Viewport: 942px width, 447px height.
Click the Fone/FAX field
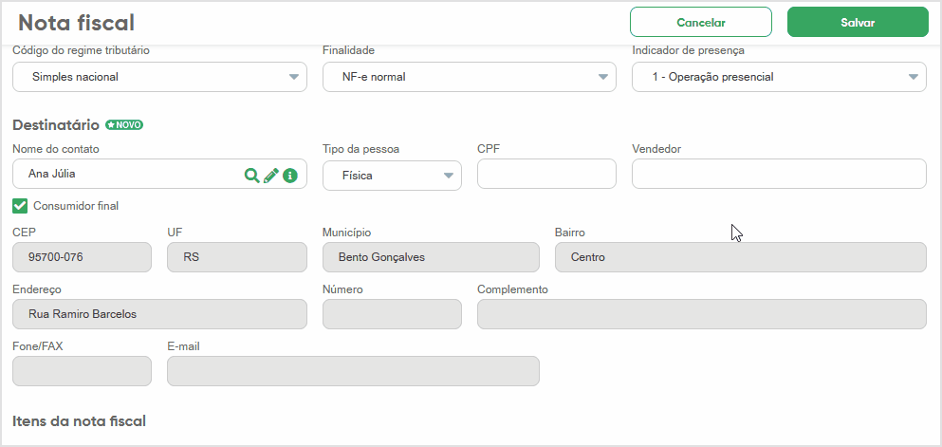82,371
